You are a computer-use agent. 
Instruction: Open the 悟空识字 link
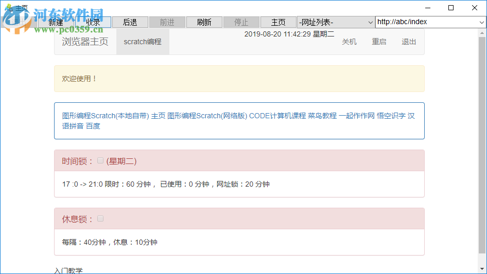click(391, 116)
